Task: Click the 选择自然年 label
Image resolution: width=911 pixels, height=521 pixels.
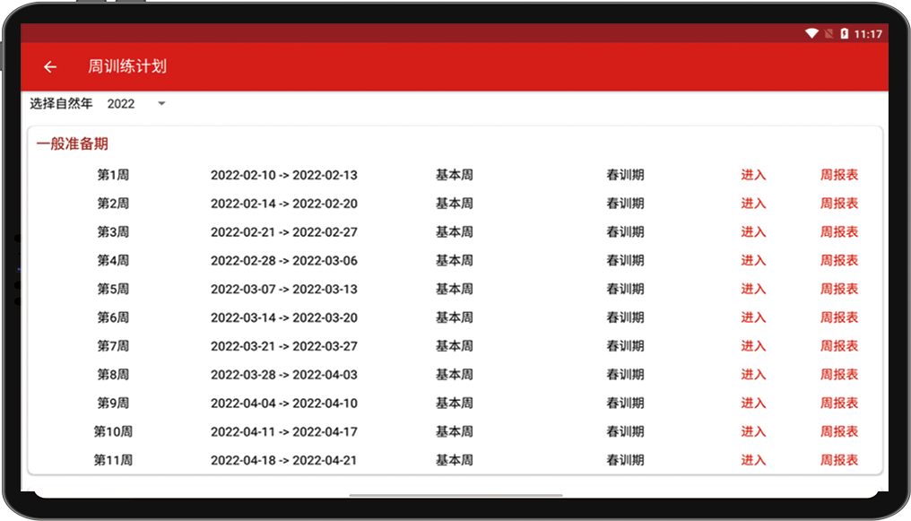Action: pyautogui.click(x=61, y=103)
